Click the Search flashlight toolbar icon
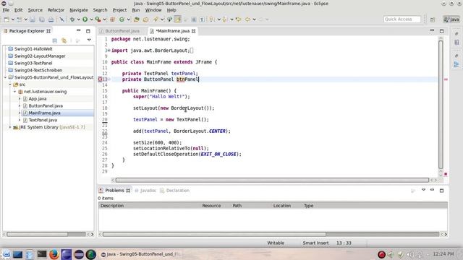The width and height of the screenshot is (463, 260). (x=156, y=19)
